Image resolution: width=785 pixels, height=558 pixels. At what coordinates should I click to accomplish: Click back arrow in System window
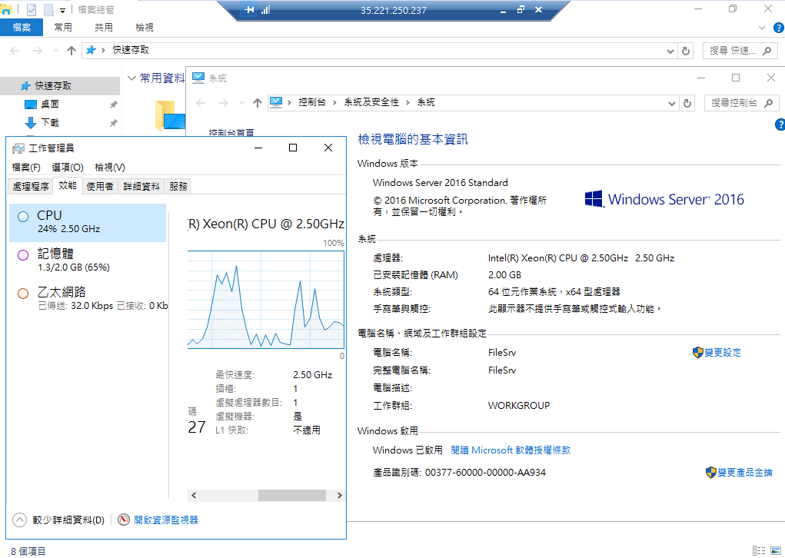[x=201, y=102]
